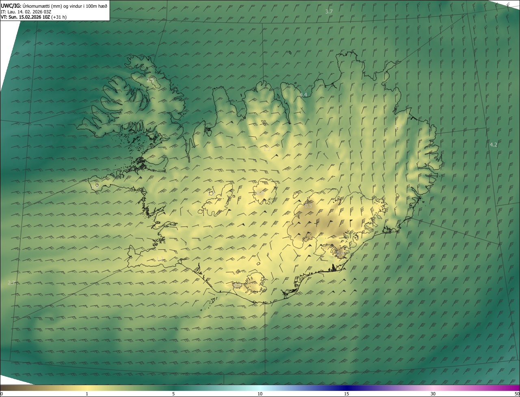The height and width of the screenshot is (397, 520).
Task: Click the colour scale tick labelled 50
Action: pyautogui.click(x=516, y=394)
